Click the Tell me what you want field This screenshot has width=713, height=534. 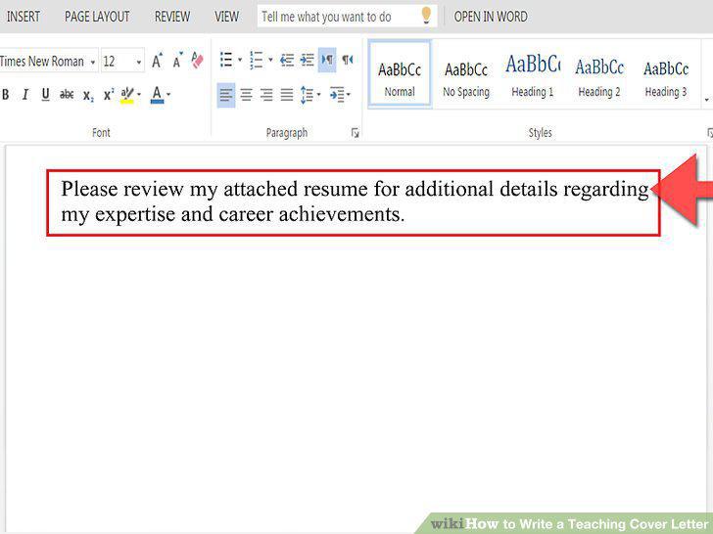[x=347, y=17]
